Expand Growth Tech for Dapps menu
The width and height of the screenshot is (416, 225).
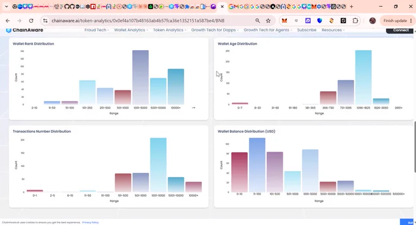pos(215,30)
